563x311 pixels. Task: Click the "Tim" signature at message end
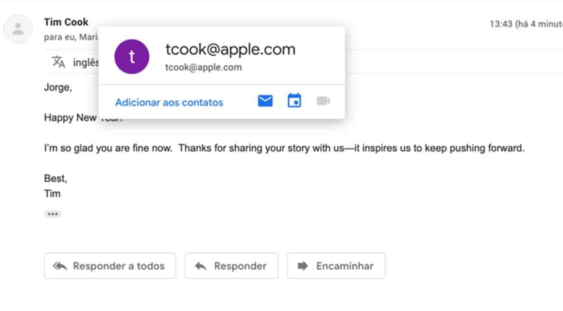click(x=52, y=193)
